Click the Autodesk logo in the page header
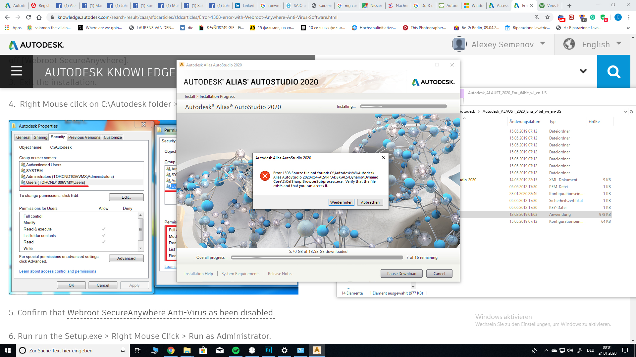 click(x=36, y=45)
